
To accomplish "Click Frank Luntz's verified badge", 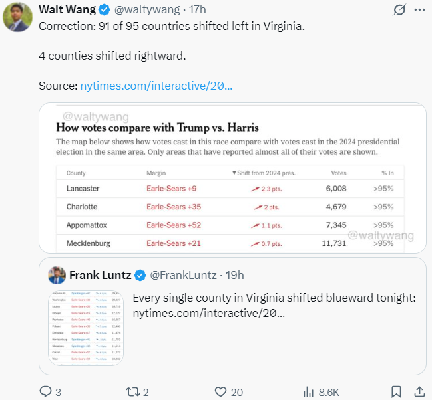I will (140, 275).
